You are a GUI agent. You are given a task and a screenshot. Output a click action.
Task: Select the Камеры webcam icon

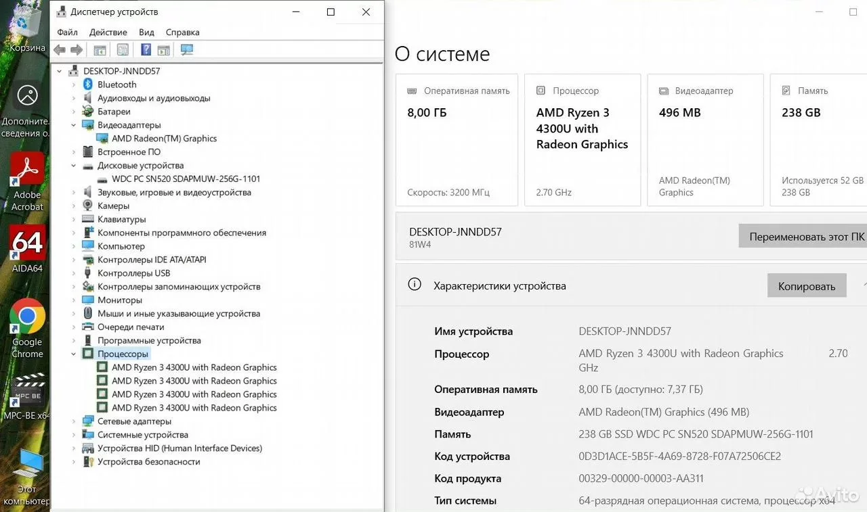(87, 206)
